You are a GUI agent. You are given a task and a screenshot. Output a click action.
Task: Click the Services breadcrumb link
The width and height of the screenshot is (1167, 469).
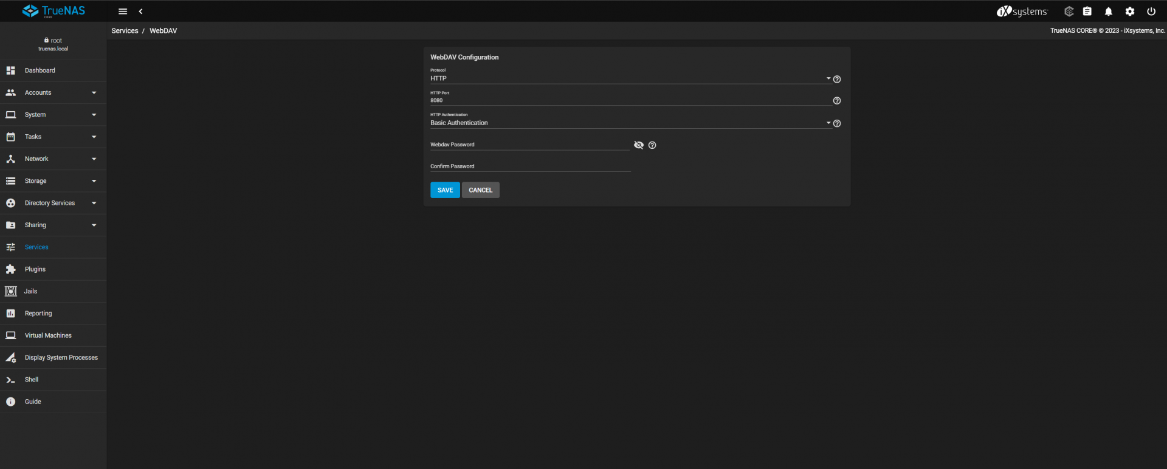[125, 31]
